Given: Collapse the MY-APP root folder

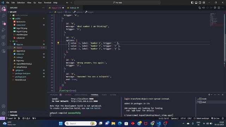Looking at the screenshot, I should [8, 12].
